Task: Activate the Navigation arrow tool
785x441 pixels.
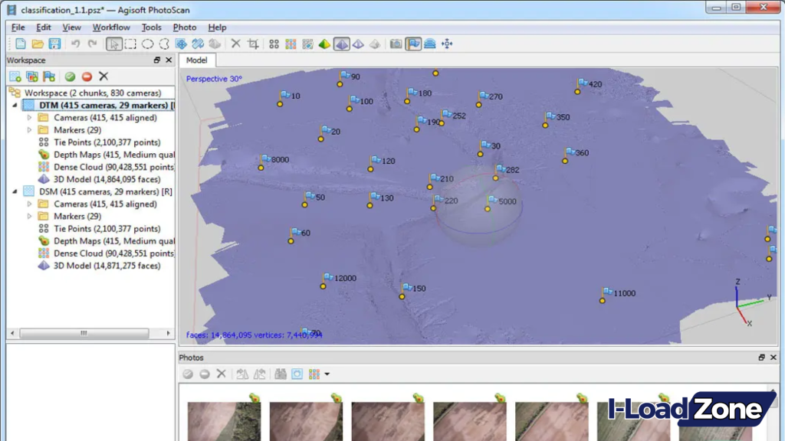Action: pyautogui.click(x=113, y=44)
